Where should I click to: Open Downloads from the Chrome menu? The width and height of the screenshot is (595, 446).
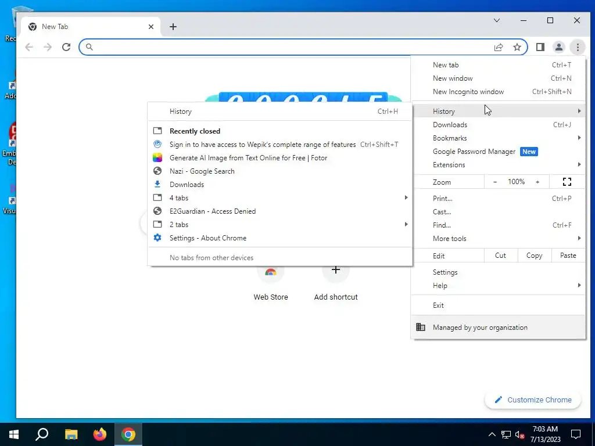coord(499,125)
